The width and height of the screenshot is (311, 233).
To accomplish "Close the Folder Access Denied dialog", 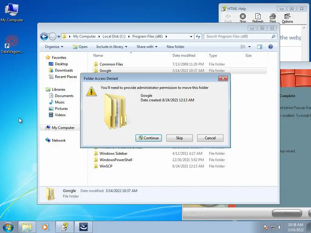I will tap(223, 79).
